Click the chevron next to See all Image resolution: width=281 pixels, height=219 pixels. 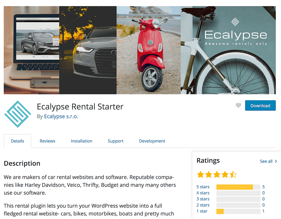click(276, 161)
